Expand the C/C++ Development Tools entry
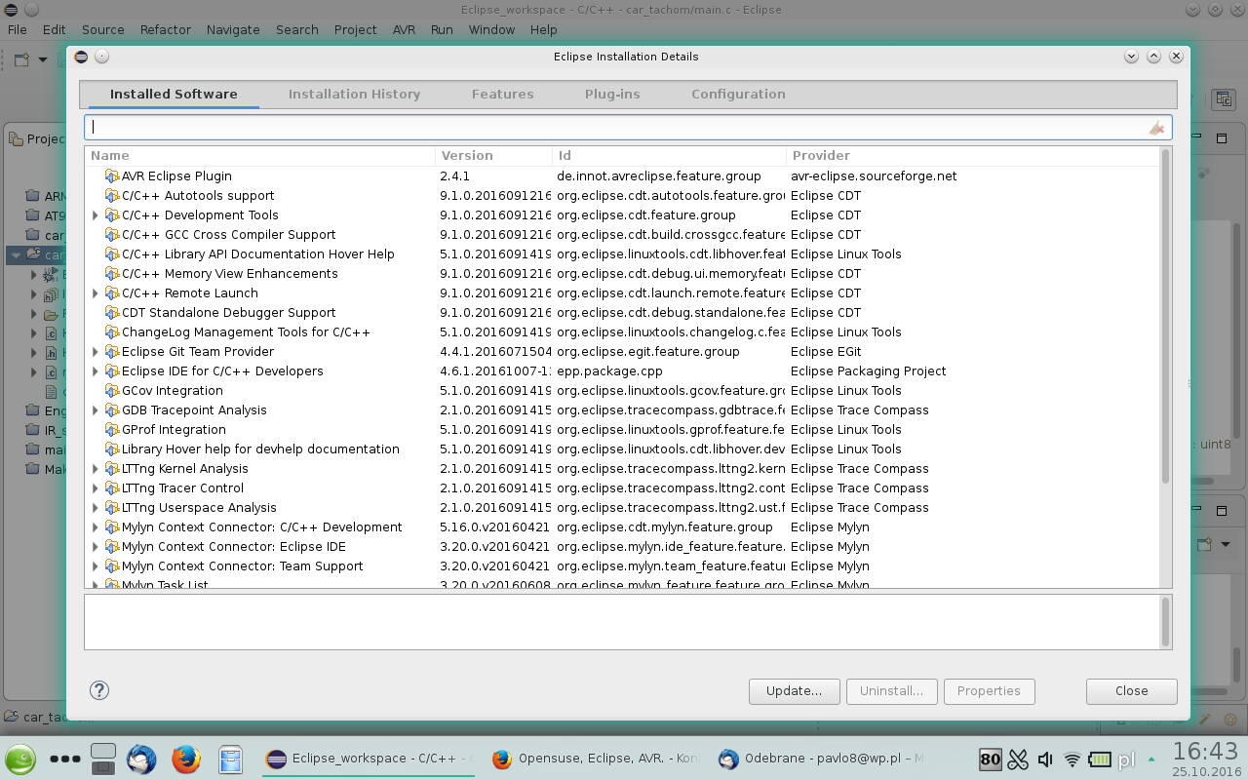The image size is (1248, 780). click(96, 215)
